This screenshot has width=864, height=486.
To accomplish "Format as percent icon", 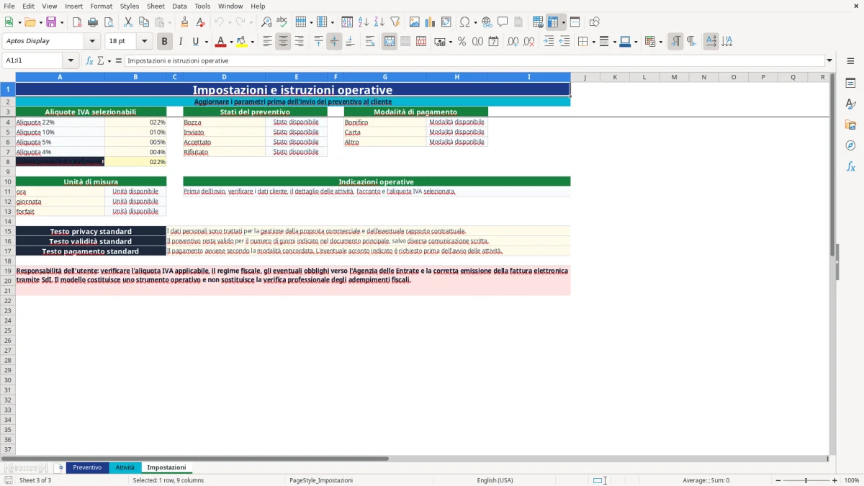I will click(x=462, y=42).
